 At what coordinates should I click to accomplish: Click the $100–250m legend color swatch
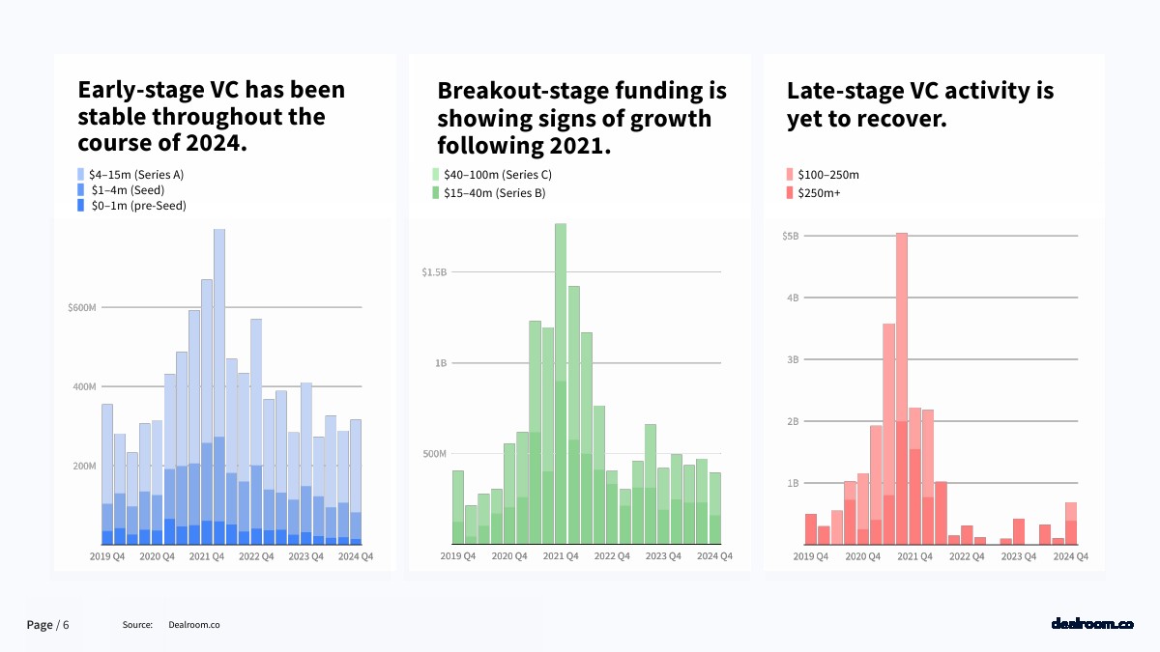click(x=790, y=175)
